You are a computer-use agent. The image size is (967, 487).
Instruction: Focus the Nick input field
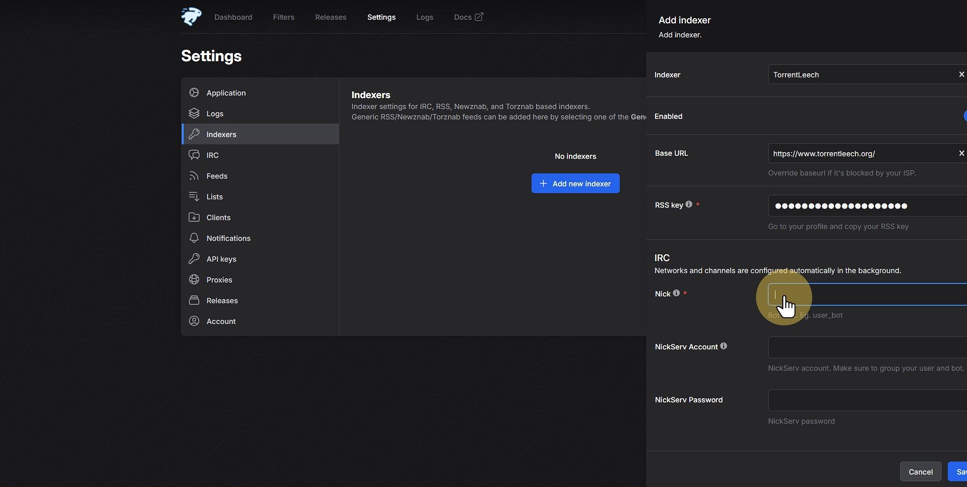tap(867, 294)
